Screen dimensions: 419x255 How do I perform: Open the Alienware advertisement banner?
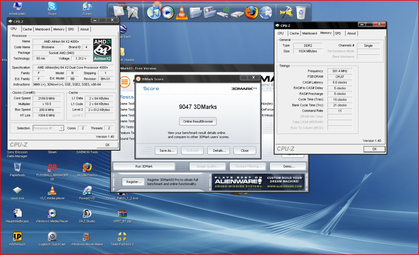258,182
